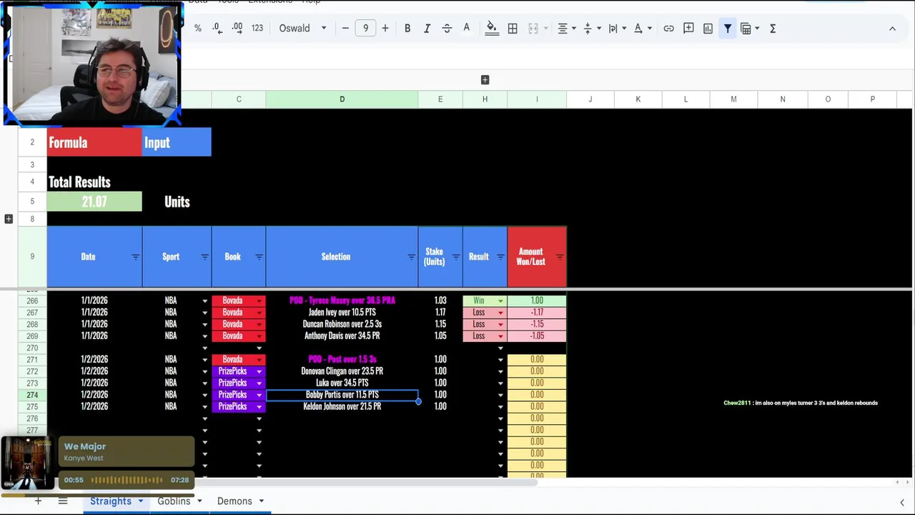Screen dimensions: 915x515
Task: Toggle the filter button in toolbar
Action: tap(728, 29)
